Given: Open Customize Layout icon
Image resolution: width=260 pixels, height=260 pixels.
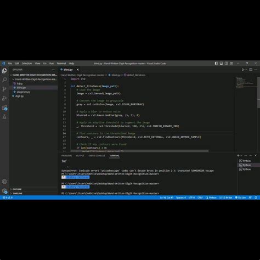Looking at the screenshot, I should coord(231,64).
